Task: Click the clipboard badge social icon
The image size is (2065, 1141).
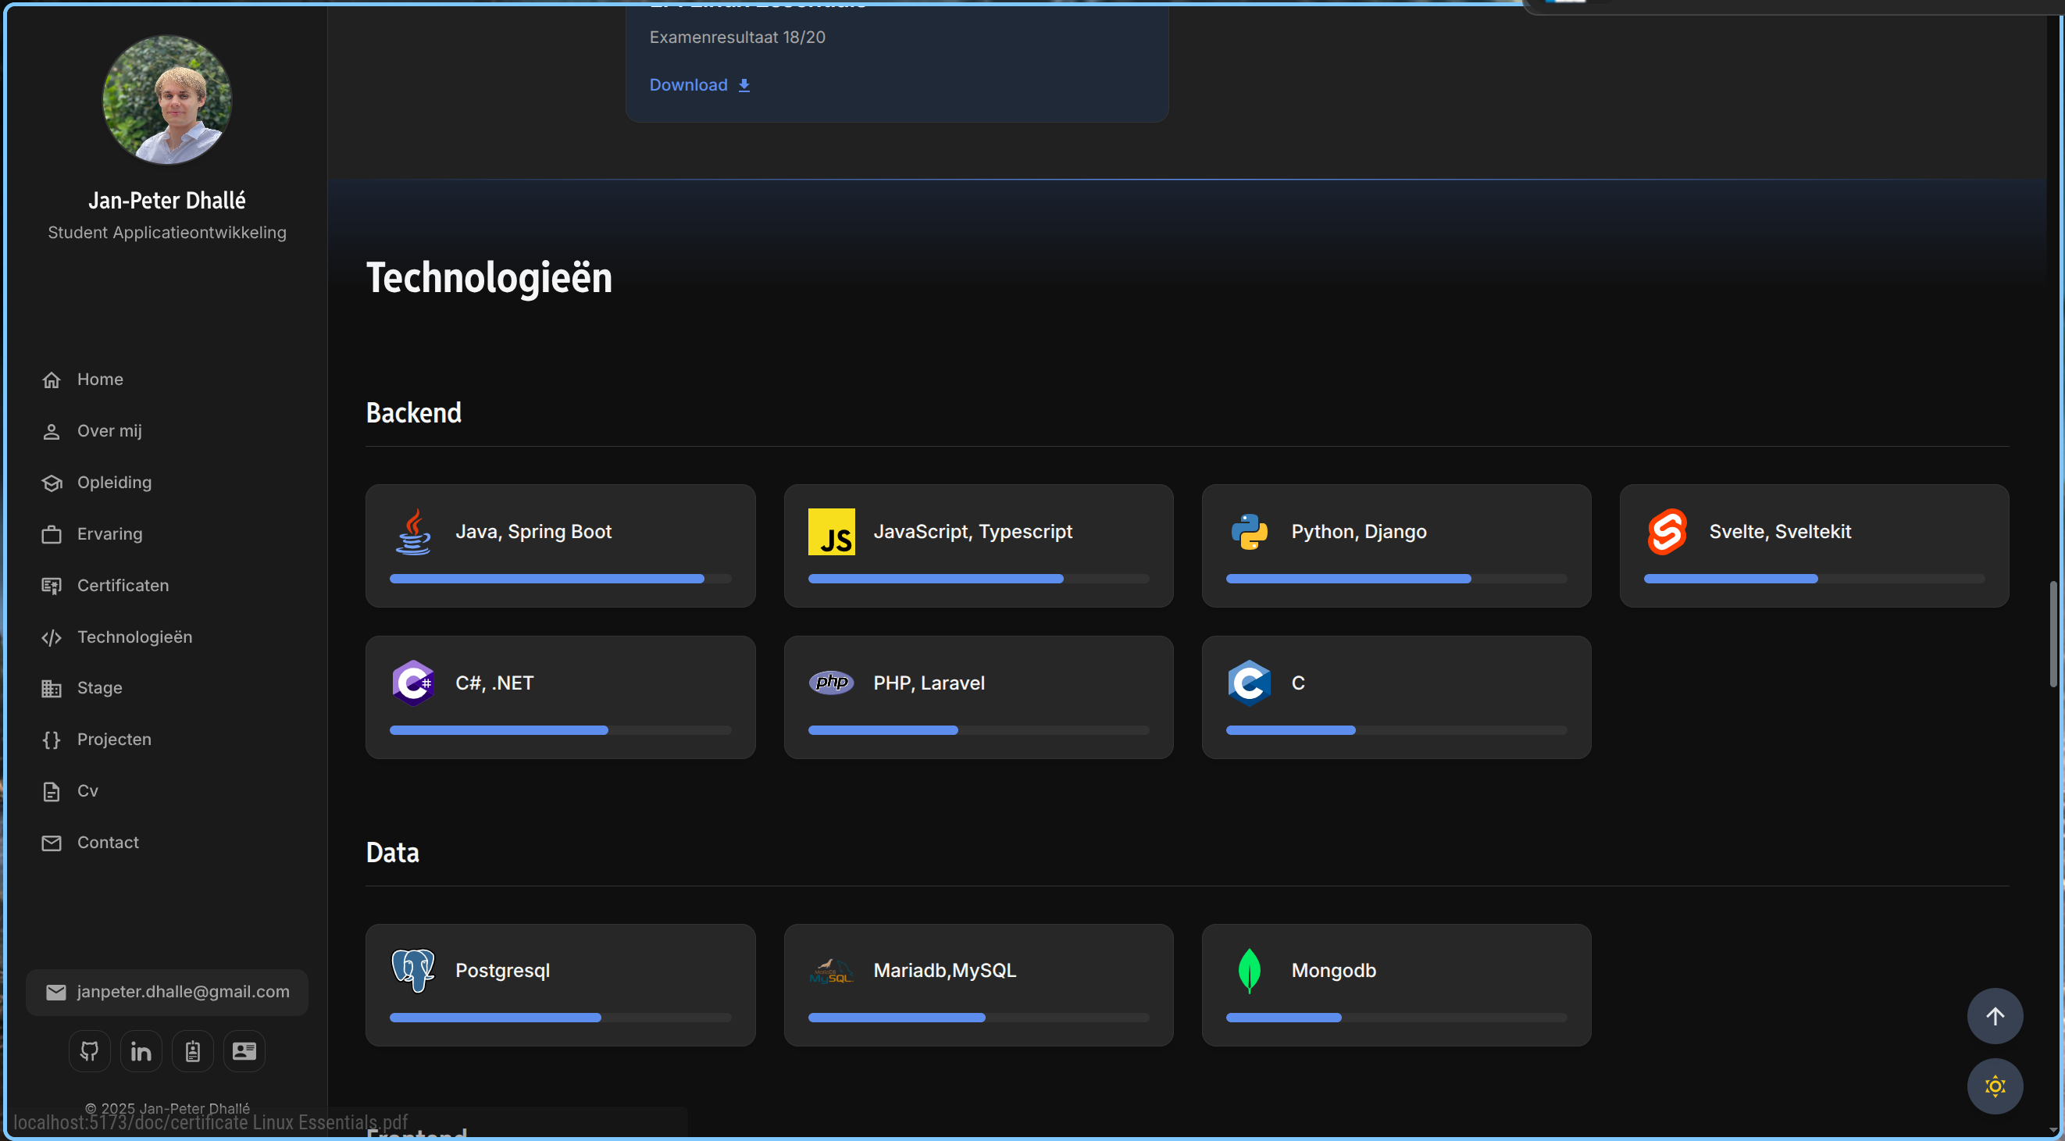Action: click(192, 1050)
